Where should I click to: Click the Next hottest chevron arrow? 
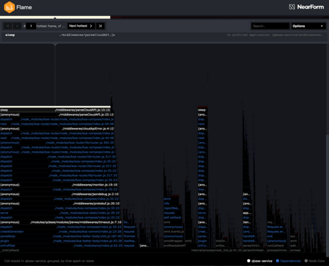pos(91,26)
